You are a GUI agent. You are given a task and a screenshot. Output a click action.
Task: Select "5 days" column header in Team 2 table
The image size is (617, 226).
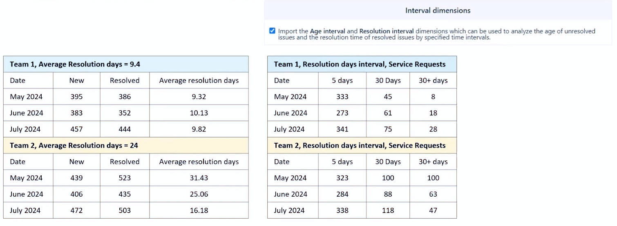[342, 162]
